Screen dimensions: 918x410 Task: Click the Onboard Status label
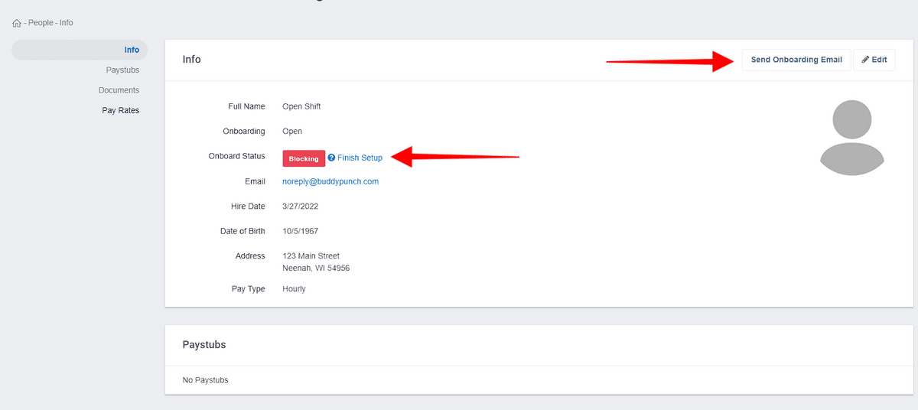(237, 156)
